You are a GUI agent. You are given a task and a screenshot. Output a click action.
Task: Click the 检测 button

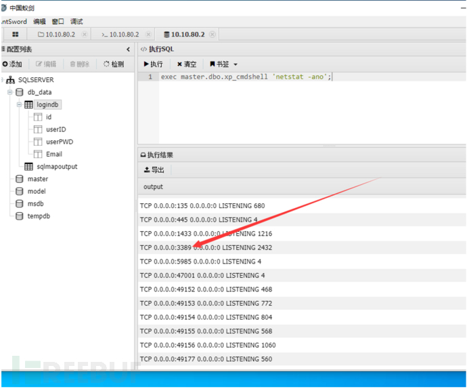click(114, 64)
